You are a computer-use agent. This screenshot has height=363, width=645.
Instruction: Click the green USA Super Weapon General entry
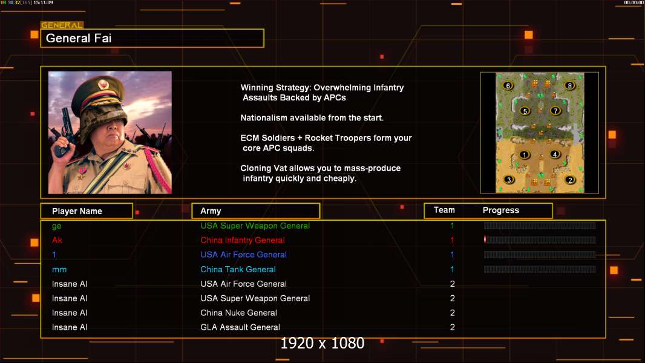pyautogui.click(x=255, y=226)
